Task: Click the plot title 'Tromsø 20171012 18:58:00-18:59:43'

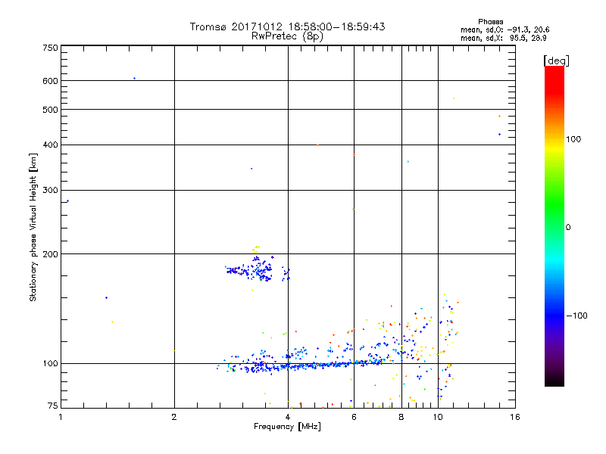Action: coord(287,26)
